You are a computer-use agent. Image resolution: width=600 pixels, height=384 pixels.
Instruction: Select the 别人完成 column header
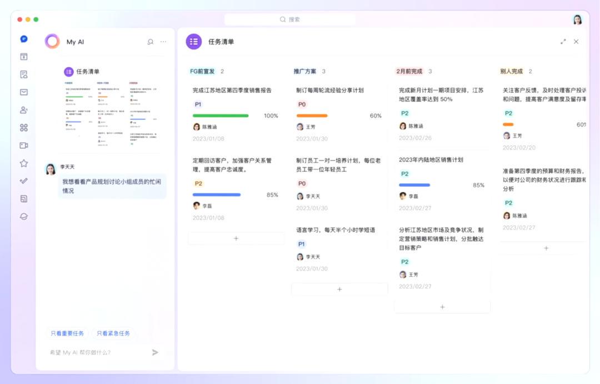pyautogui.click(x=511, y=71)
